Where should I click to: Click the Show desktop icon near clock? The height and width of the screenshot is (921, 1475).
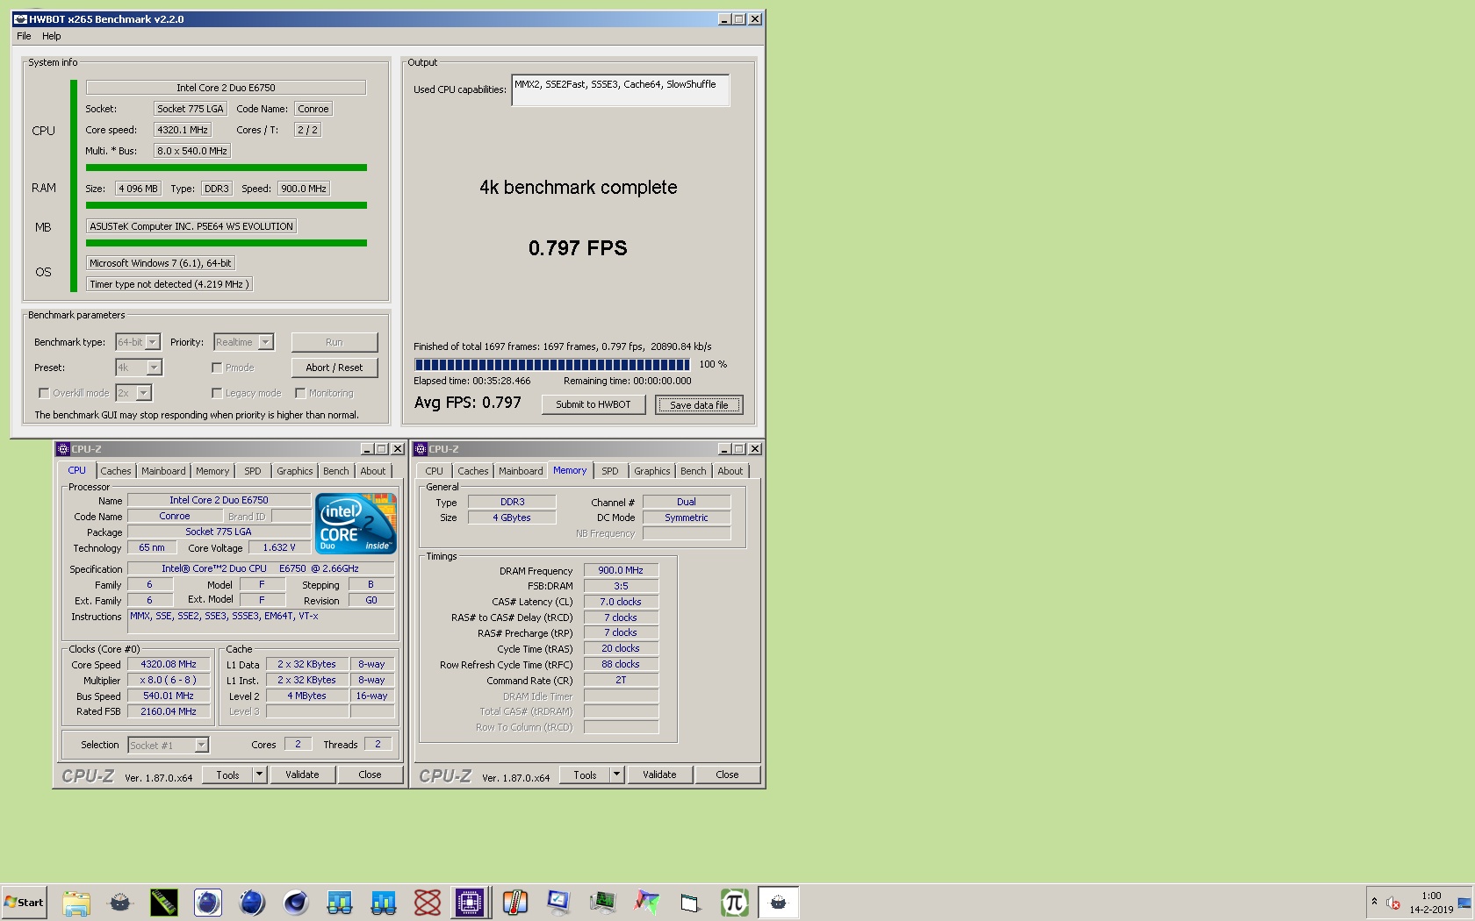point(1464,903)
